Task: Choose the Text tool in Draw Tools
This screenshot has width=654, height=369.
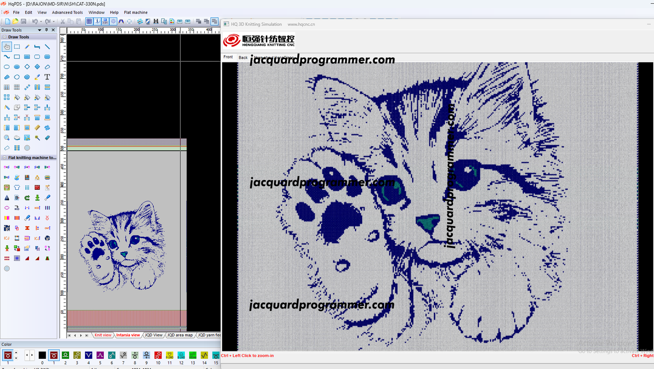Action: click(47, 77)
